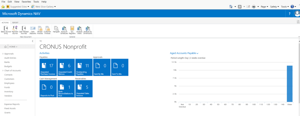300x116 pixels.
Task: Open the Favorites menu in browser
Action: [x=26, y=2]
